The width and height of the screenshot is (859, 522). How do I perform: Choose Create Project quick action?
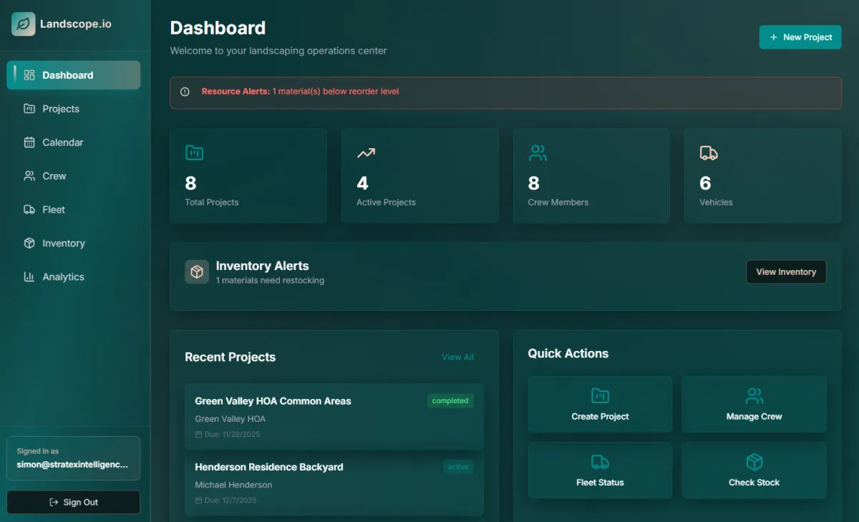coord(600,405)
